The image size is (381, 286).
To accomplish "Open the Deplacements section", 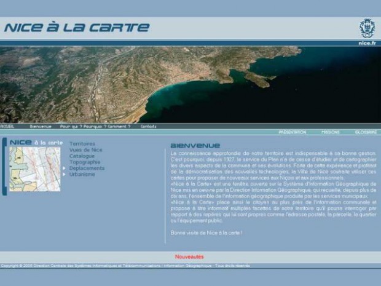I will (87, 168).
